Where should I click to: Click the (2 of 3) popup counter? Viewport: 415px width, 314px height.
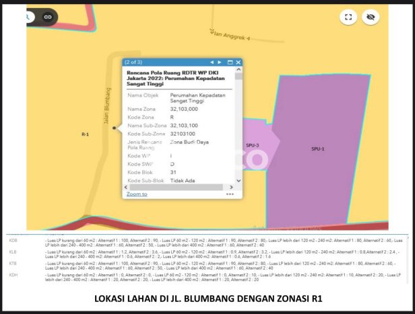(x=133, y=63)
